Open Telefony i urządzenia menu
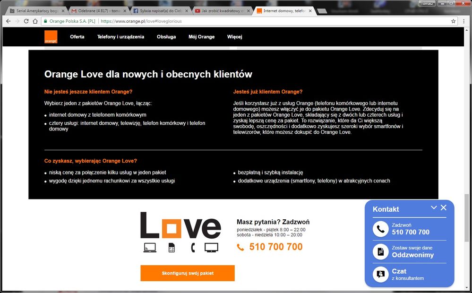The width and height of the screenshot is (472, 293). coord(120,37)
